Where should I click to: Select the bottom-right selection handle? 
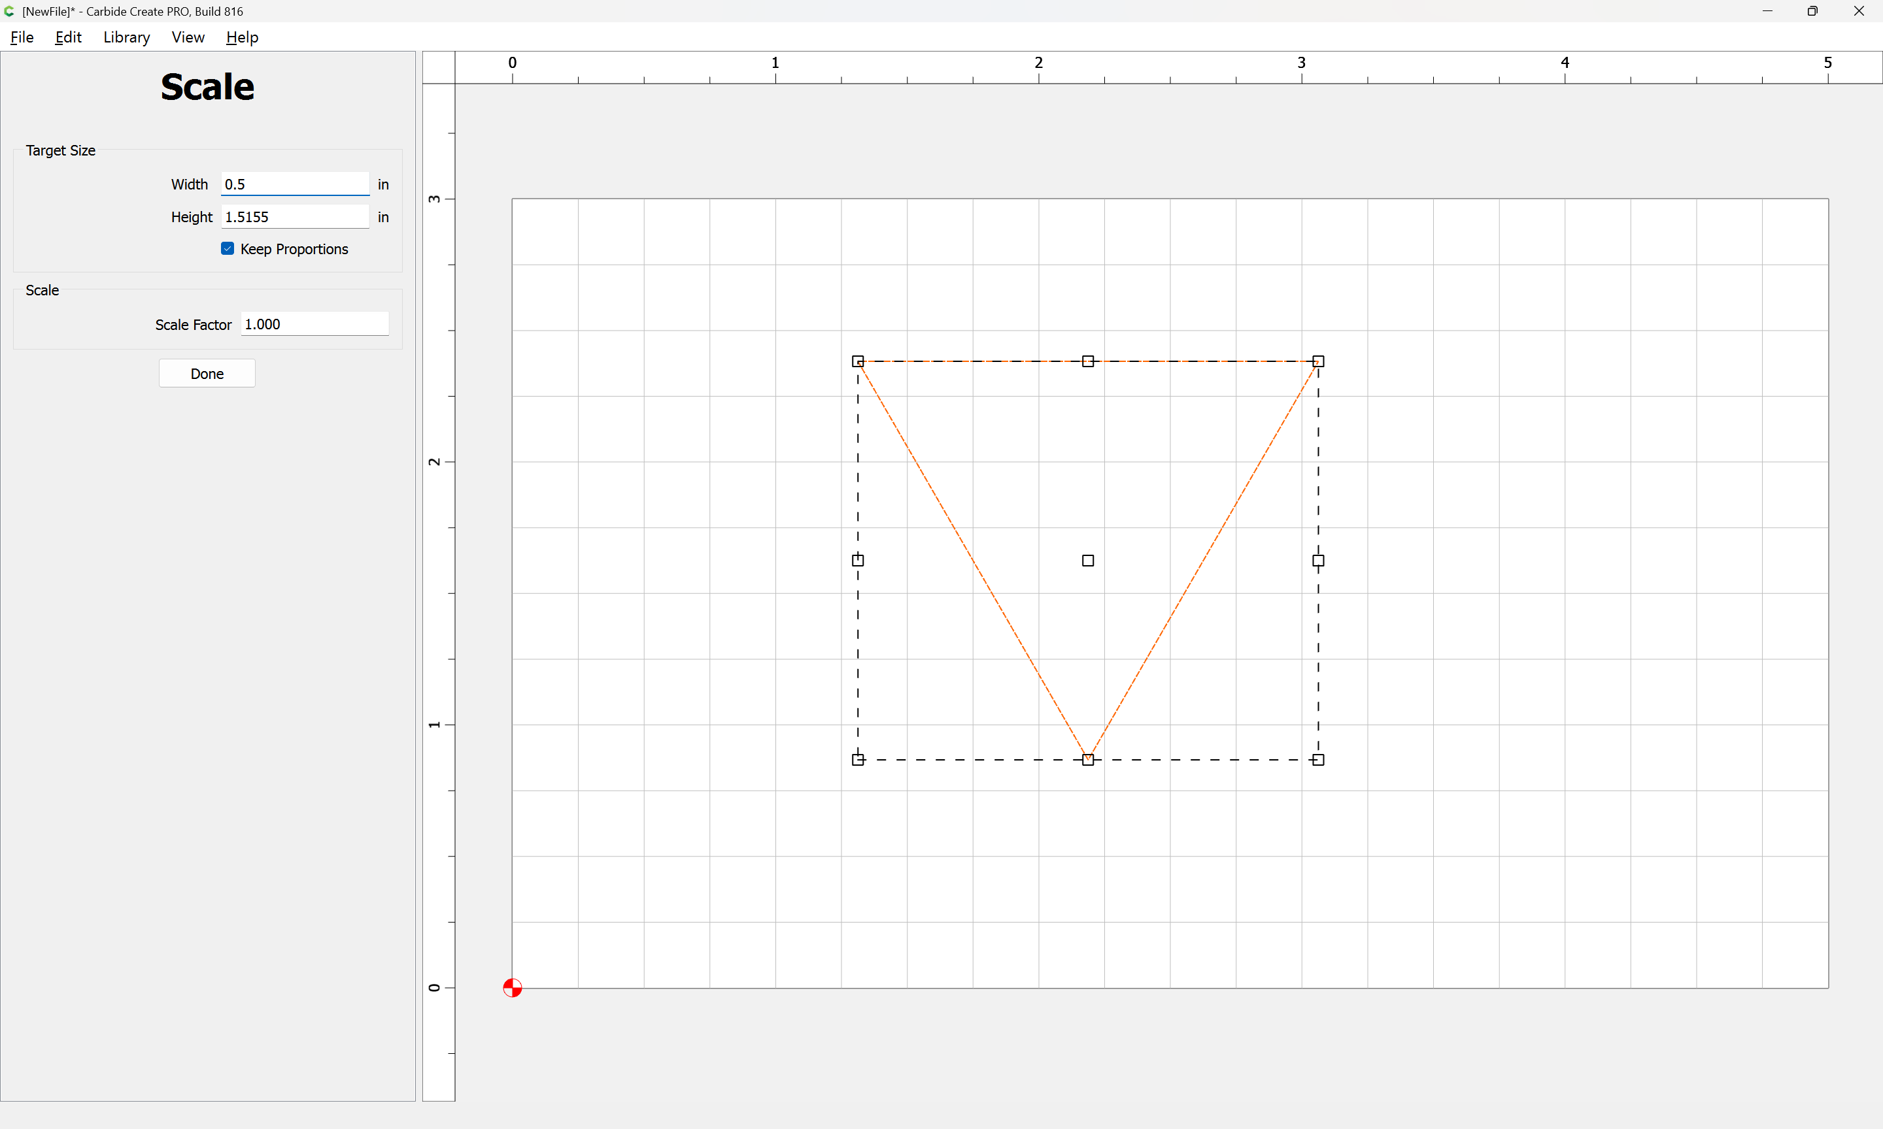(x=1318, y=759)
